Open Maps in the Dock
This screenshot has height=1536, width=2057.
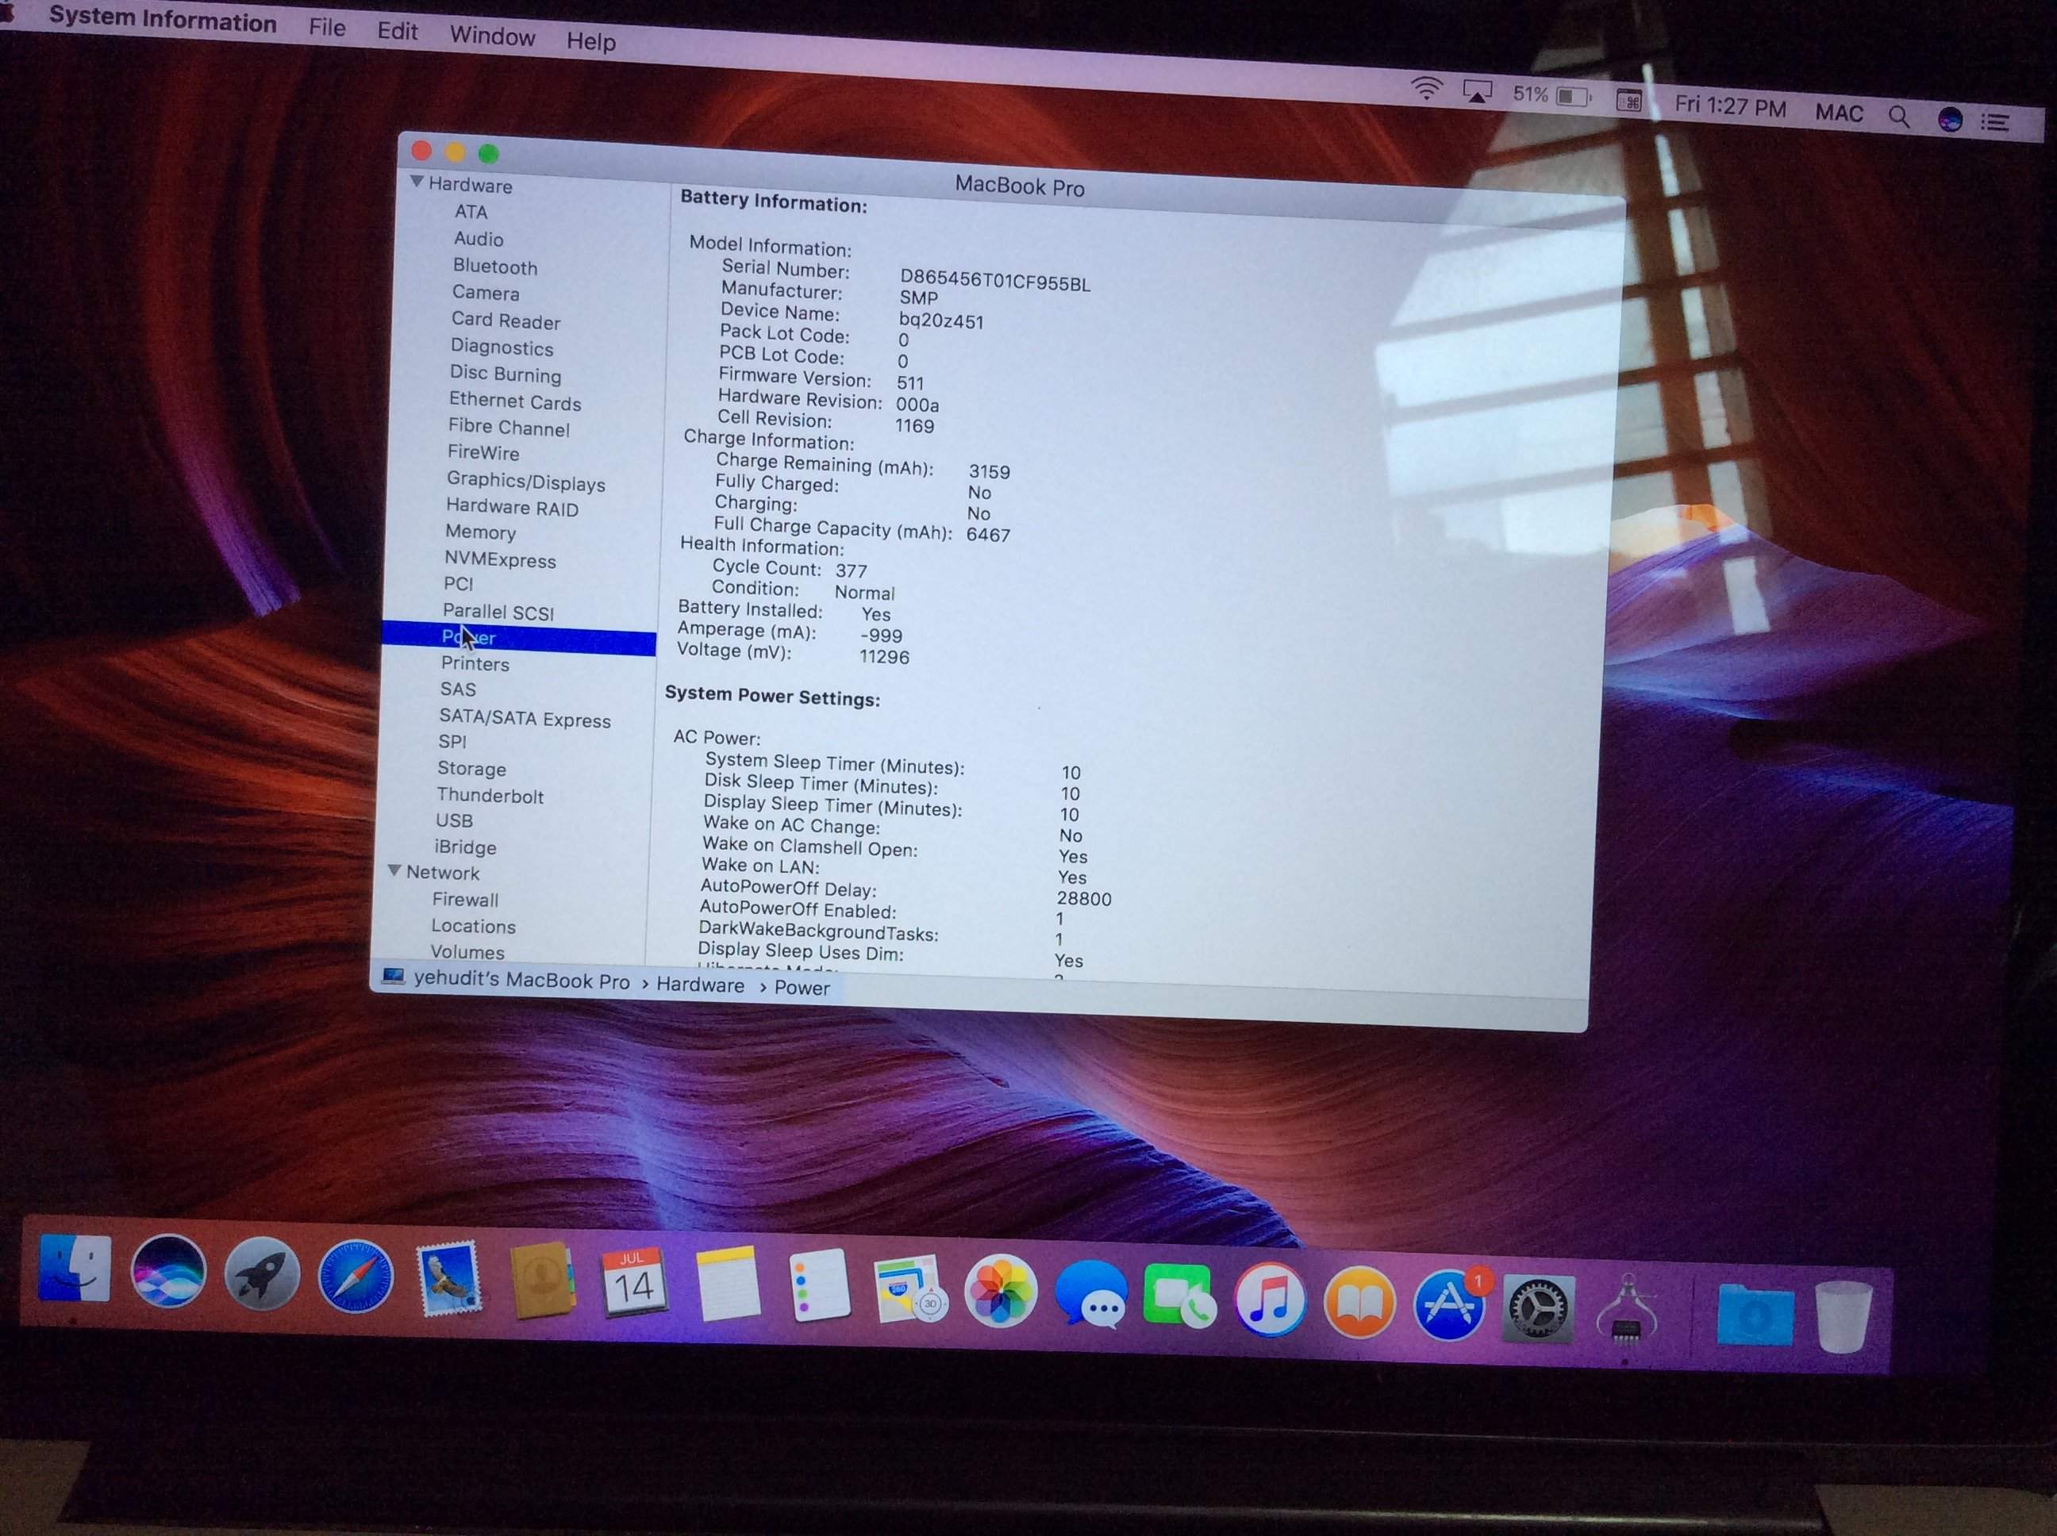[909, 1288]
